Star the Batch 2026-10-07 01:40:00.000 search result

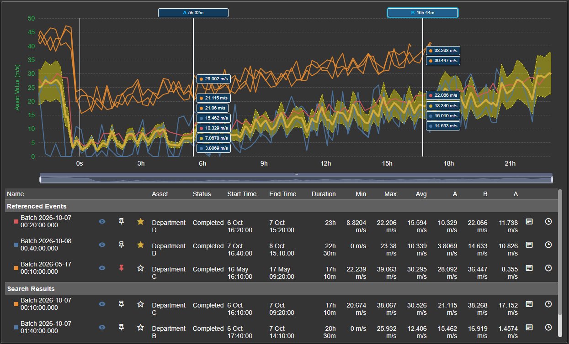140,327
